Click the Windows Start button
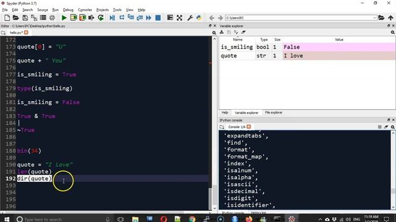This screenshot has height=222, width=396. [7, 220]
